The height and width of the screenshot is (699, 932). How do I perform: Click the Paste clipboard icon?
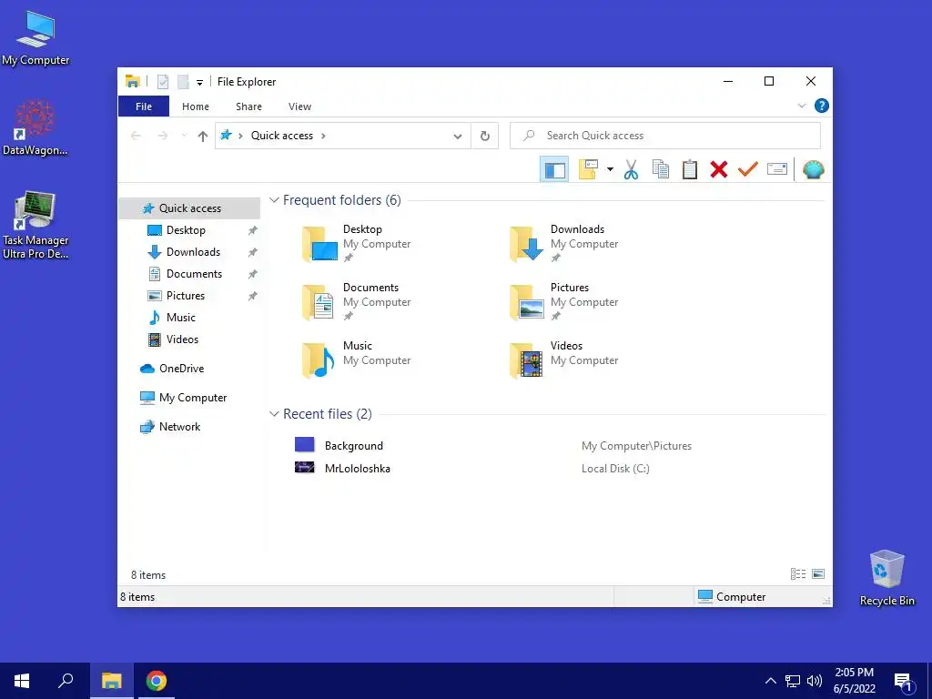pyautogui.click(x=690, y=170)
